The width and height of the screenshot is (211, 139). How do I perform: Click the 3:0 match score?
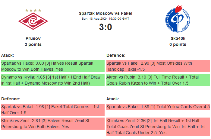pyautogui.click(x=105, y=27)
